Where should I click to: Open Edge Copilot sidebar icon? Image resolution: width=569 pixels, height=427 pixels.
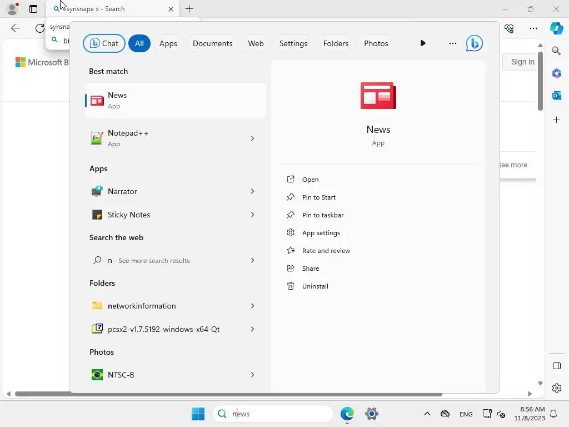556,28
